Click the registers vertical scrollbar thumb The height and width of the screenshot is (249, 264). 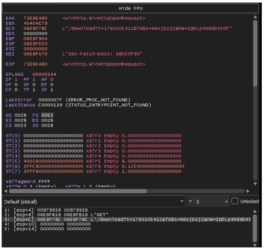(x=255, y=53)
